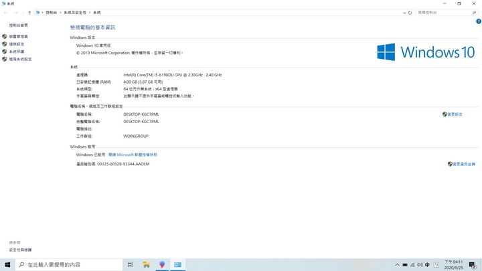The width and height of the screenshot is (482, 271).
Task: Click the Forward navigation arrow
Action: click(15, 13)
